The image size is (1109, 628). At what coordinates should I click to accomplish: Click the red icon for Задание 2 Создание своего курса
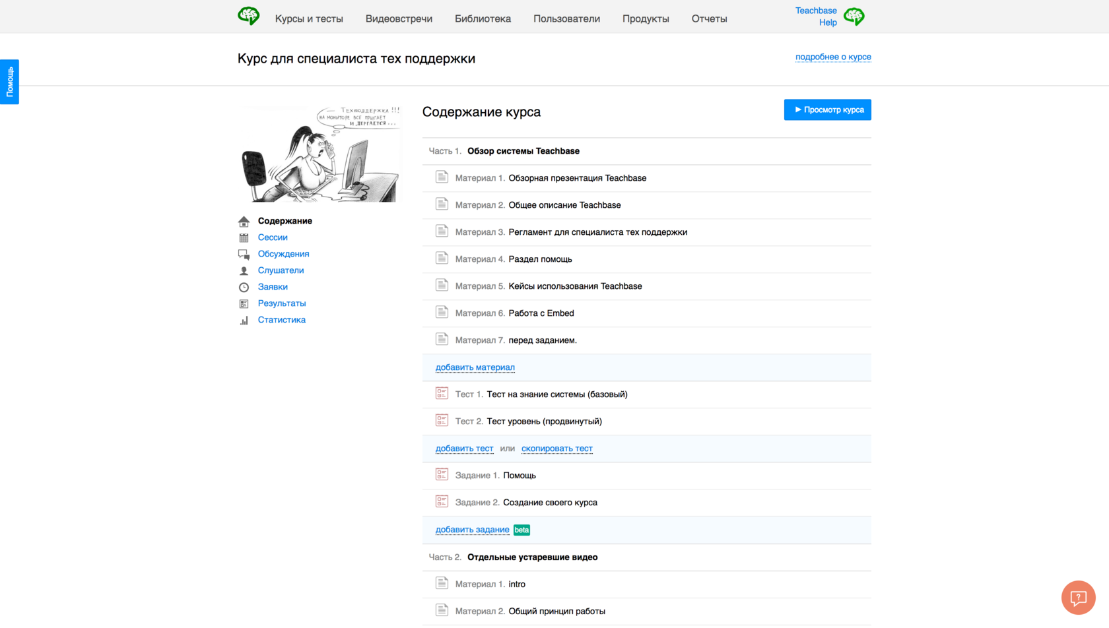click(x=442, y=501)
